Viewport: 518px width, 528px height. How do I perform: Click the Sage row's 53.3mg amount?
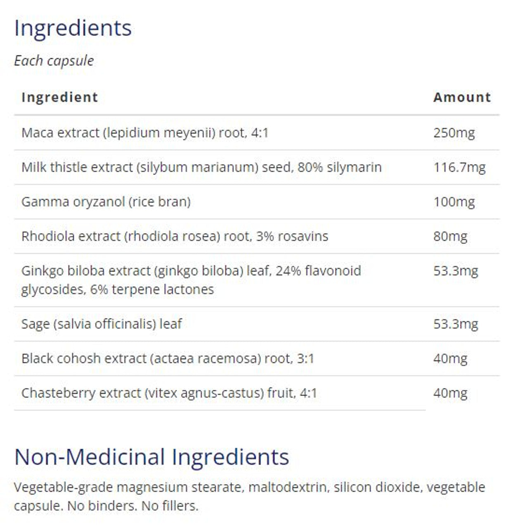(x=455, y=324)
